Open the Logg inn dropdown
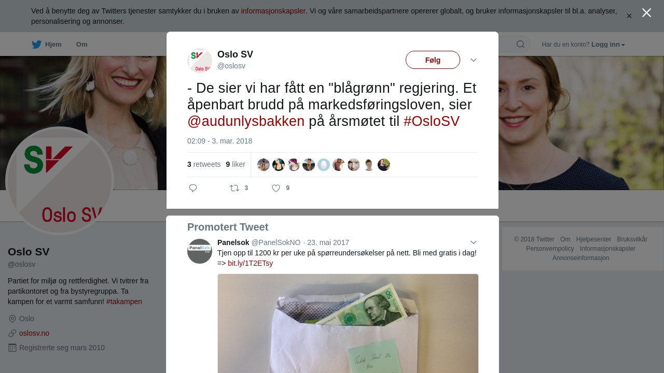 (608, 45)
